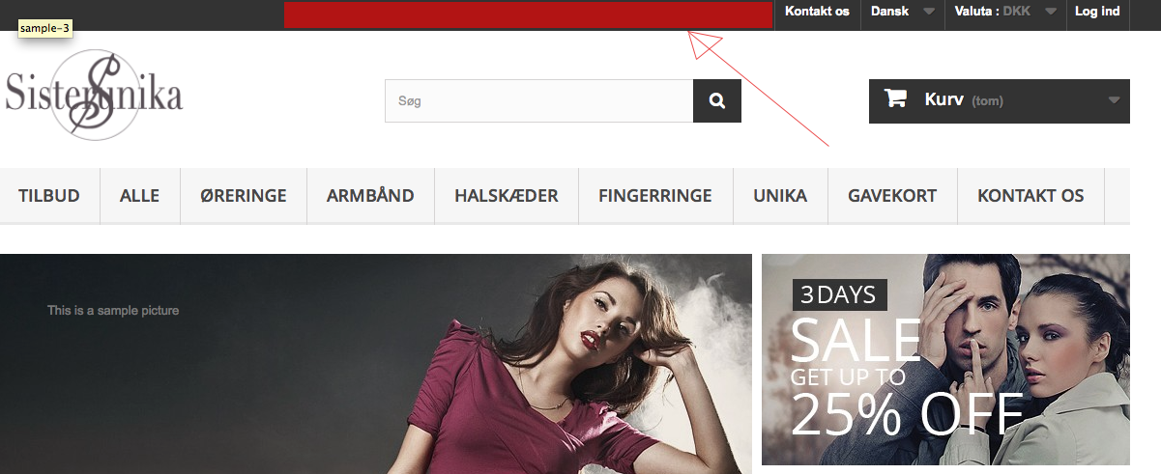
Task: Open the Dansk language dropdown
Action: (902, 13)
